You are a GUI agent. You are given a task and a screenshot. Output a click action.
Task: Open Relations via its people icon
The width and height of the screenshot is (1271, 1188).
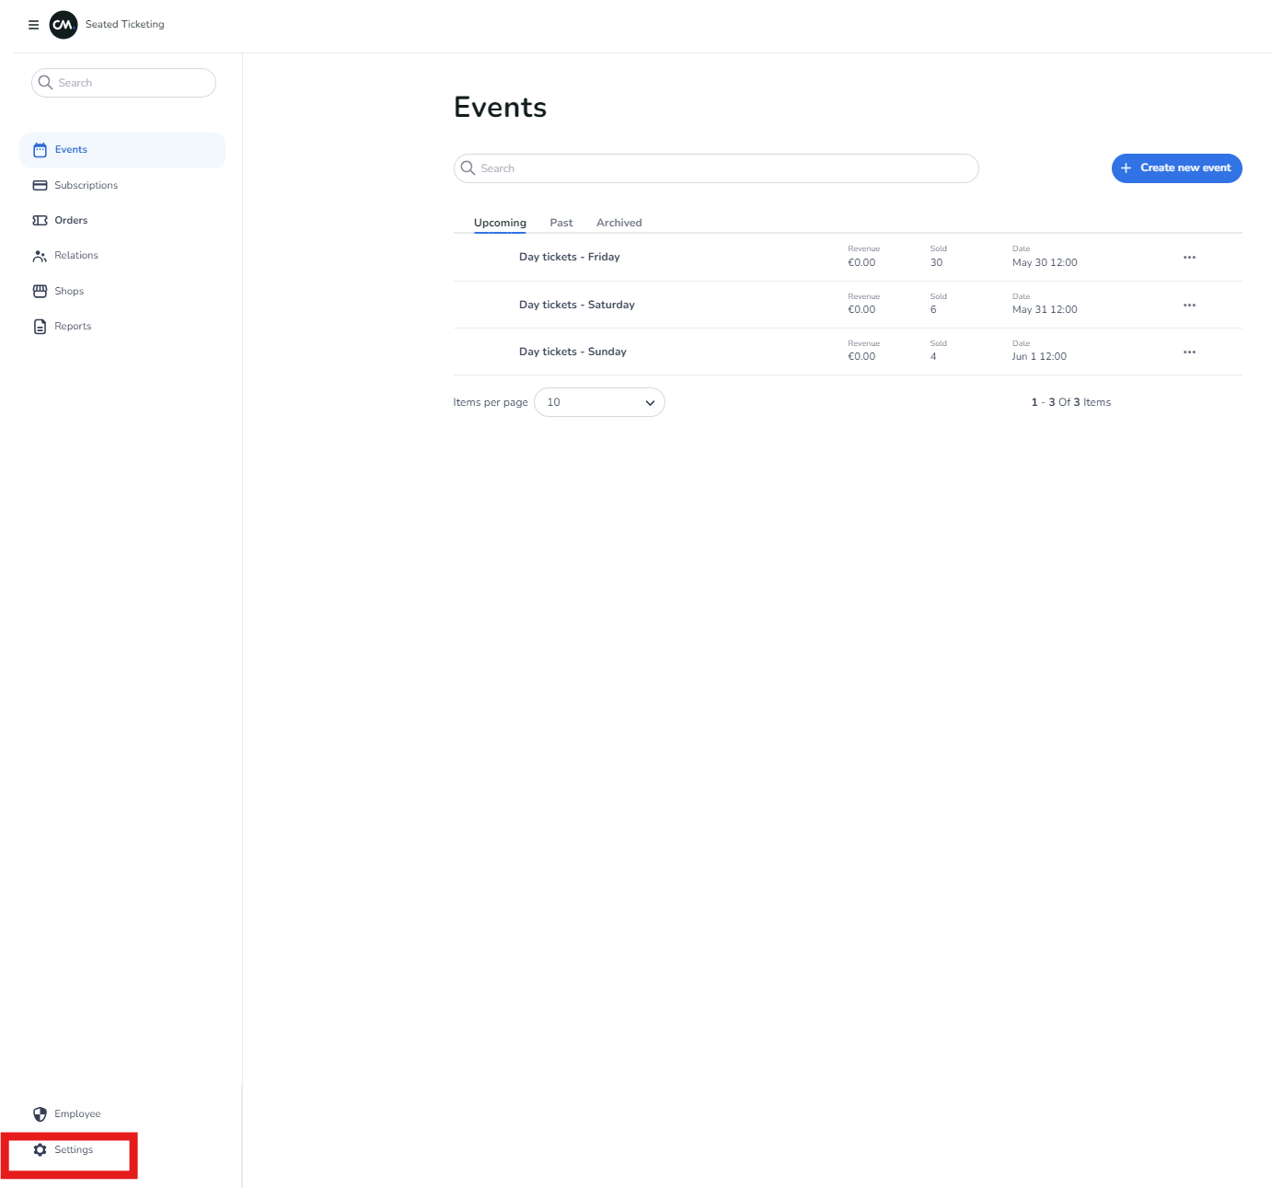(x=40, y=256)
